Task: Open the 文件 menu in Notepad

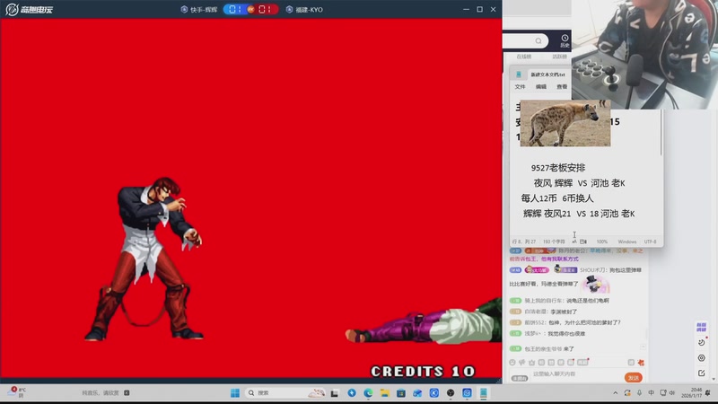Action: [520, 86]
